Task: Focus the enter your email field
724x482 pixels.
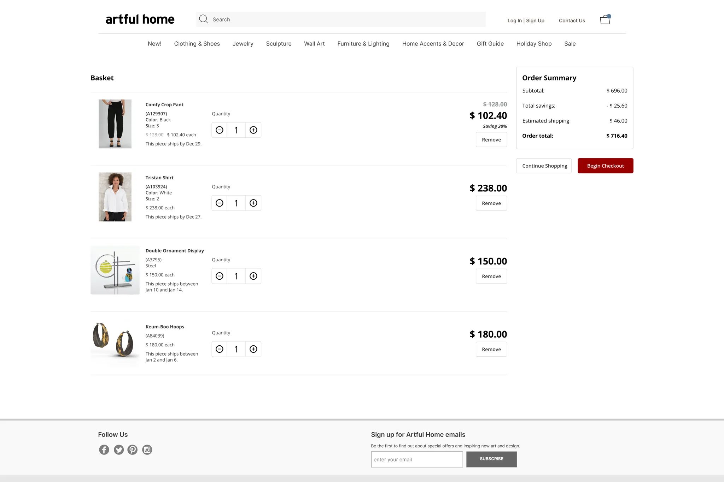Action: click(416, 459)
